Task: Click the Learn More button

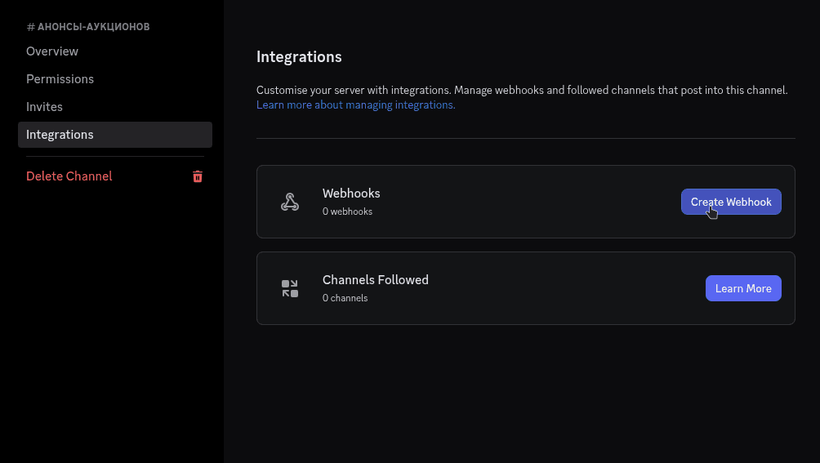Action: [742, 288]
